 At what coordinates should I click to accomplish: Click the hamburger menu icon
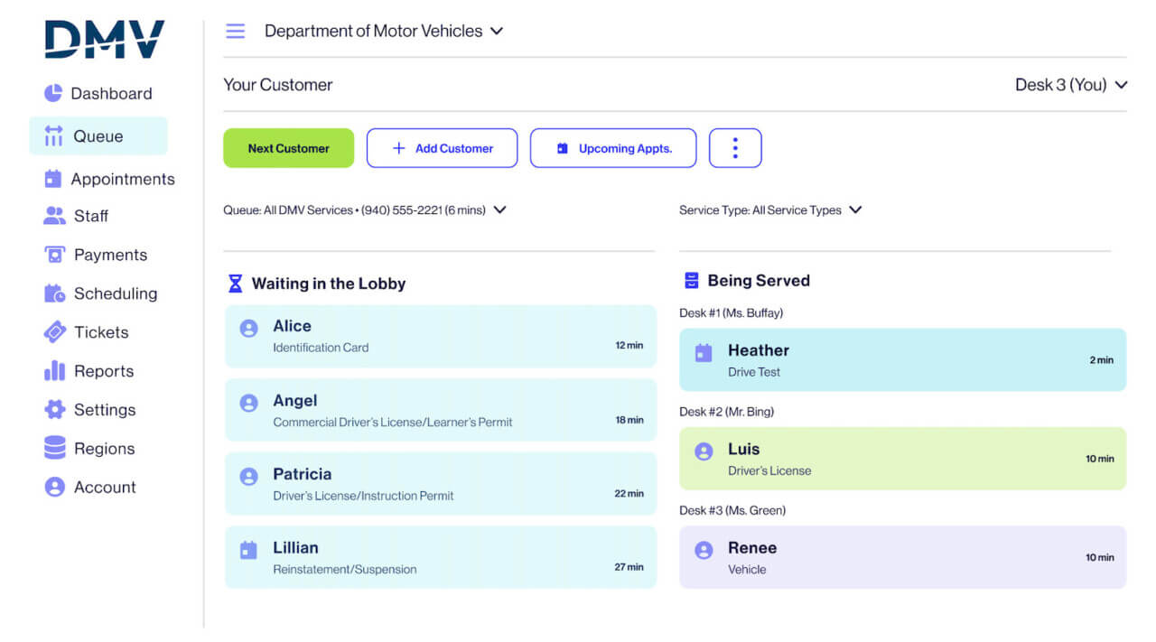point(236,32)
